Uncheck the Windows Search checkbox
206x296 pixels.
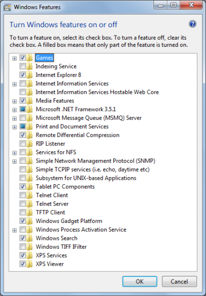23,238
